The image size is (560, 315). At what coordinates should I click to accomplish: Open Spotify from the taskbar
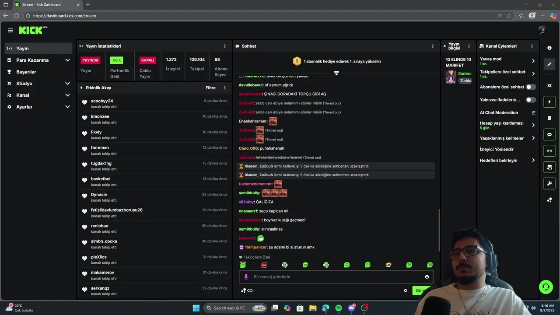[339, 308]
